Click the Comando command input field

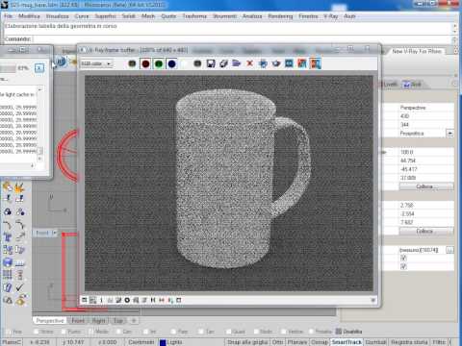(x=243, y=39)
